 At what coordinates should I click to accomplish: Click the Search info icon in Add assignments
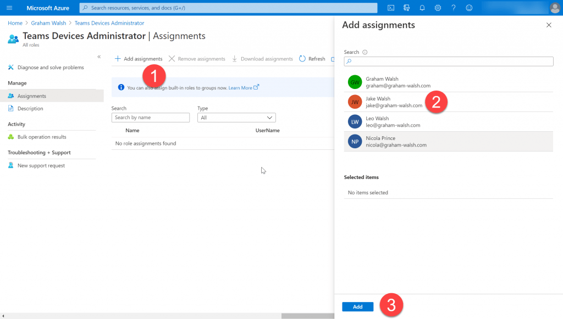click(365, 52)
